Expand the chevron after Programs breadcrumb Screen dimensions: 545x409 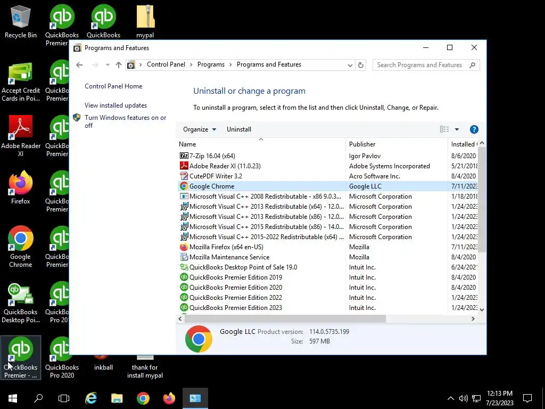click(x=230, y=64)
